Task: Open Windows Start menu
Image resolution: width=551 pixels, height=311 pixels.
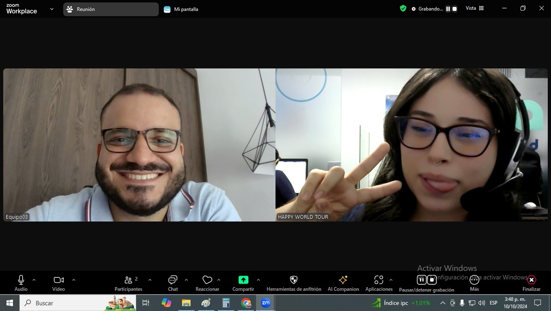Action: (10, 303)
